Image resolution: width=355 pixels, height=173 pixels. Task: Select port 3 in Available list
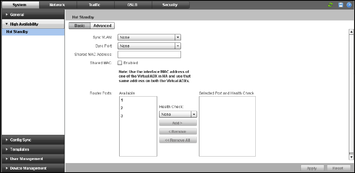point(138,116)
